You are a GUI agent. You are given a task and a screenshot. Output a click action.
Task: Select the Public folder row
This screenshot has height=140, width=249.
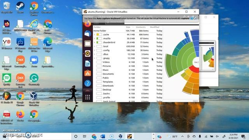point(128,78)
